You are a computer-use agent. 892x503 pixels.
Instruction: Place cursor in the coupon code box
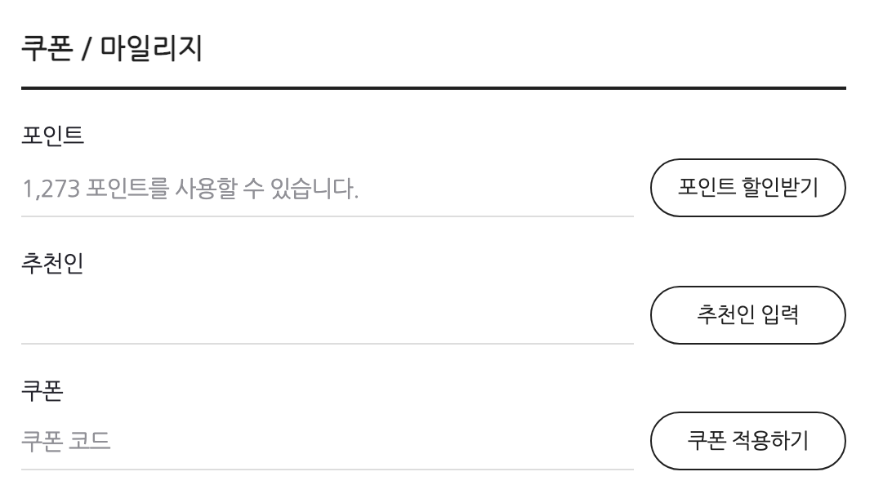[x=327, y=443]
